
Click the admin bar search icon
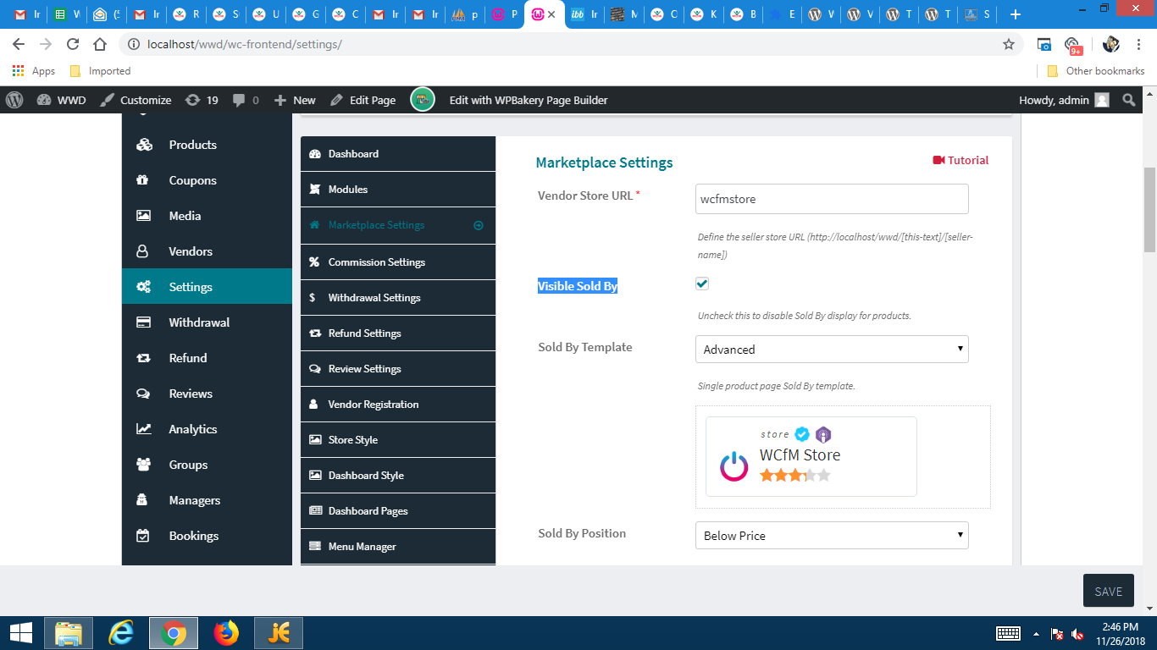[x=1129, y=100]
